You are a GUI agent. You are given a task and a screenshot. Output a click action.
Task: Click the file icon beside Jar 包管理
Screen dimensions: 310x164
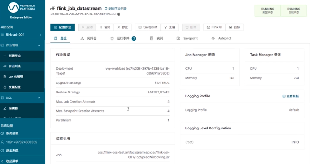(5, 77)
